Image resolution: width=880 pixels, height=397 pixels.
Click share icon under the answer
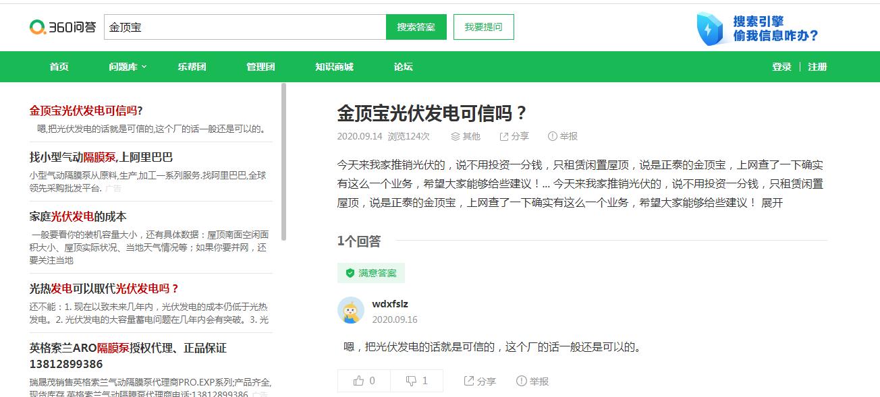[x=469, y=381]
